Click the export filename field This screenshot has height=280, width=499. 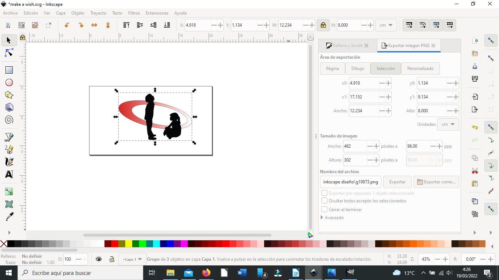click(x=351, y=182)
